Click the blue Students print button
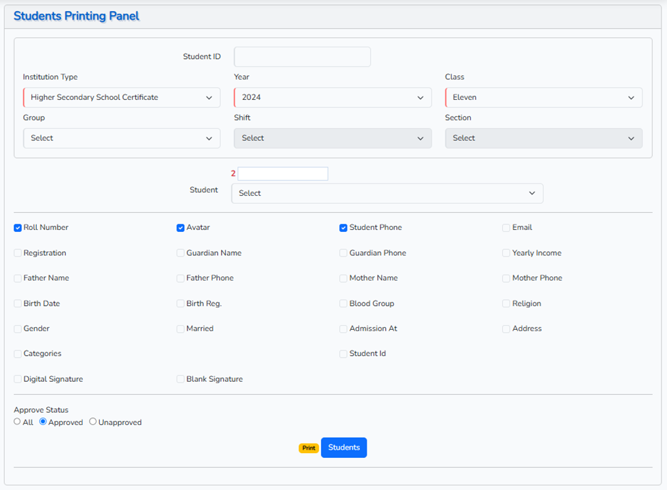 click(x=343, y=448)
